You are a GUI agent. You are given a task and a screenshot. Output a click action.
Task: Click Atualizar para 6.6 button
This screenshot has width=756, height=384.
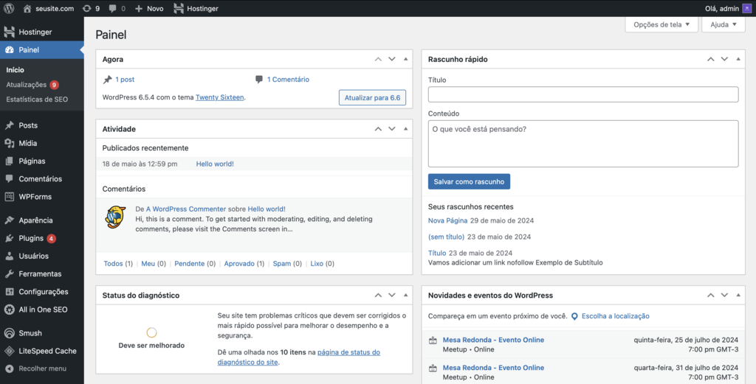pyautogui.click(x=372, y=98)
